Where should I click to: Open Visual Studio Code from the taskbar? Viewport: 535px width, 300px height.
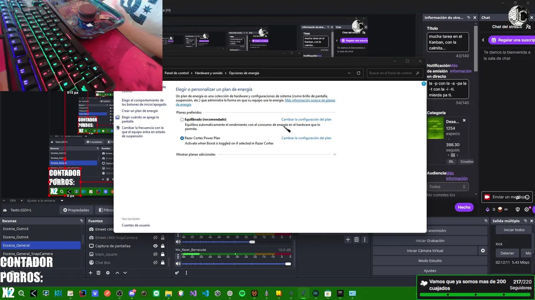point(205,293)
